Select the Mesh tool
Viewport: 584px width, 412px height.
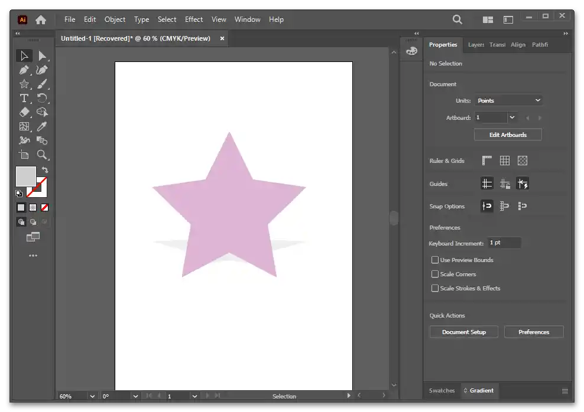pyautogui.click(x=24, y=126)
